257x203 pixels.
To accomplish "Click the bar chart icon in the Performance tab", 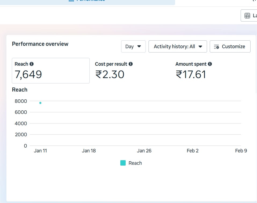I will pos(71,1).
